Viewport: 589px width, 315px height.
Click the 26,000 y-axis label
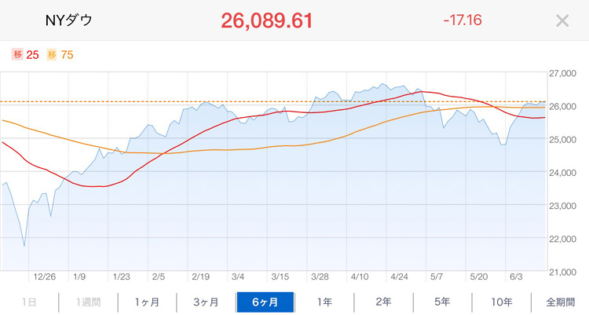pyautogui.click(x=563, y=106)
